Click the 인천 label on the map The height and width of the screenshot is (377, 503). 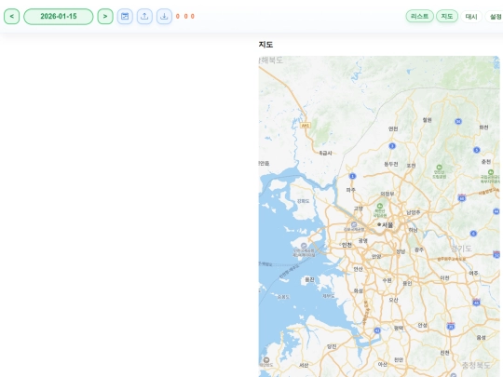[x=347, y=245]
